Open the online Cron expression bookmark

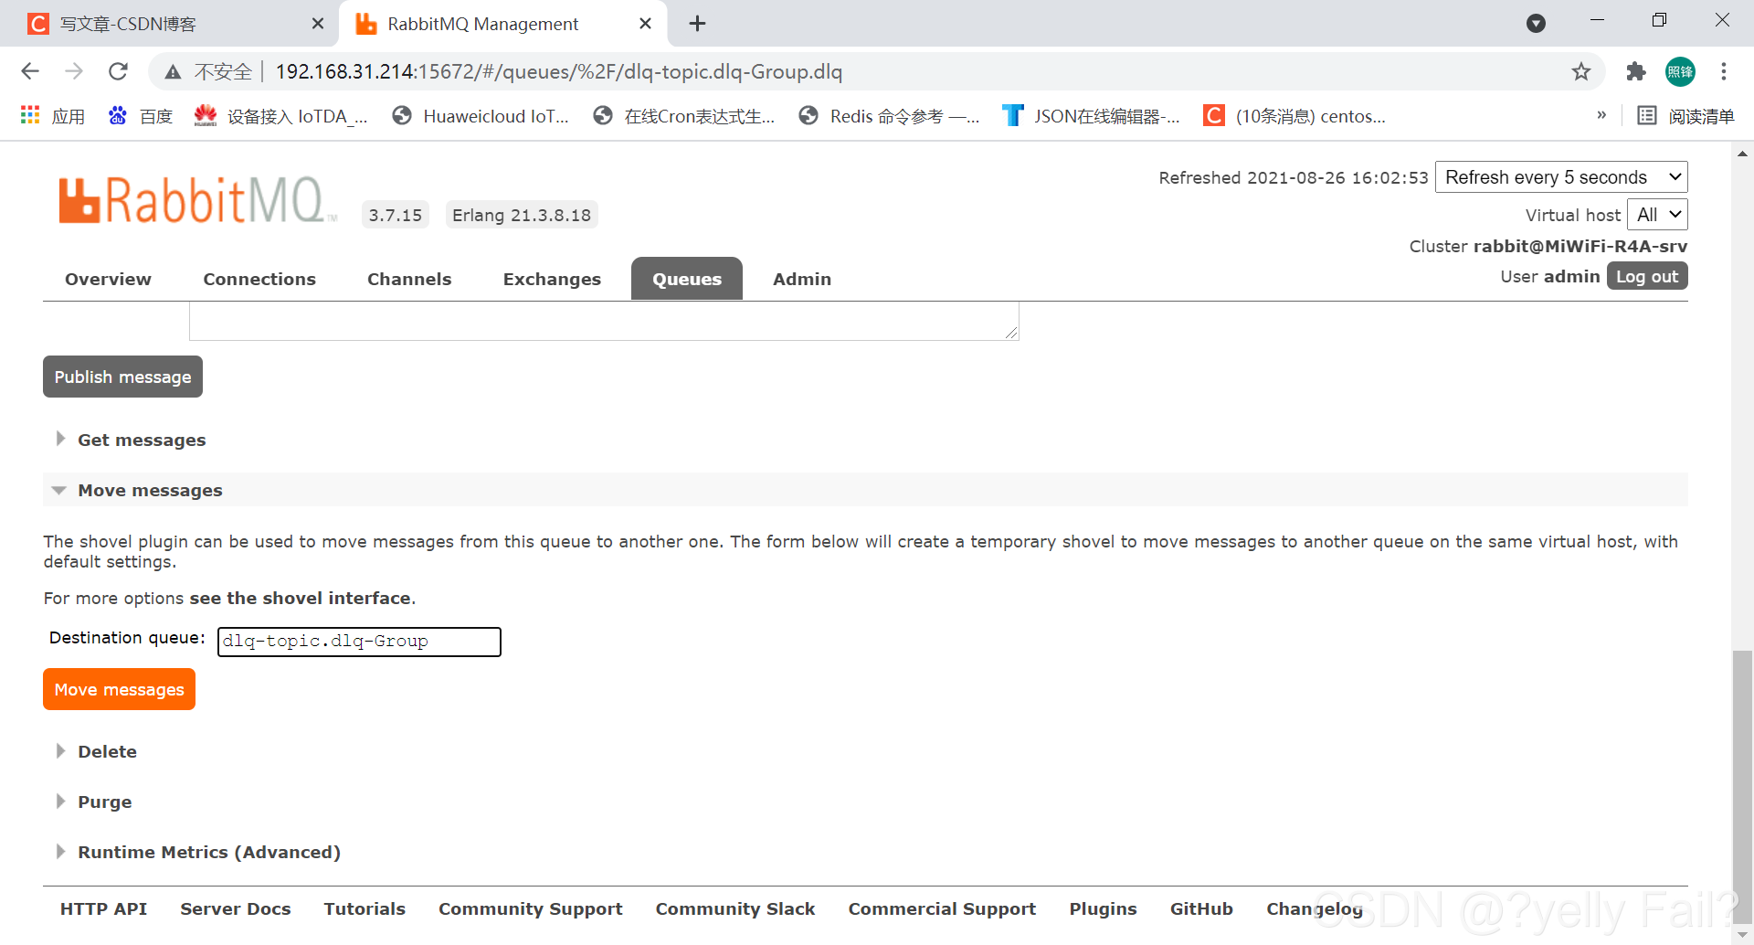[683, 116]
